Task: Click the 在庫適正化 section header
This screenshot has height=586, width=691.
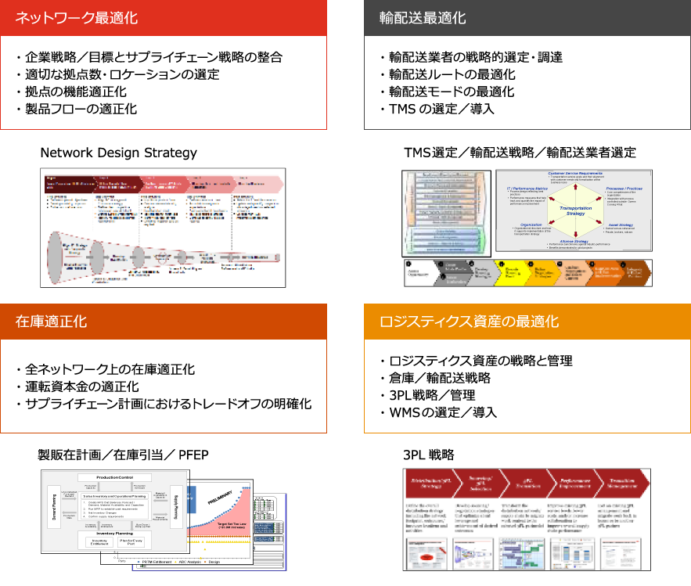Action: click(163, 322)
